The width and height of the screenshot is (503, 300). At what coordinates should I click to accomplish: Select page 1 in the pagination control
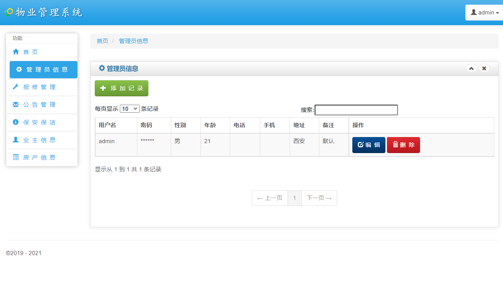(x=295, y=198)
